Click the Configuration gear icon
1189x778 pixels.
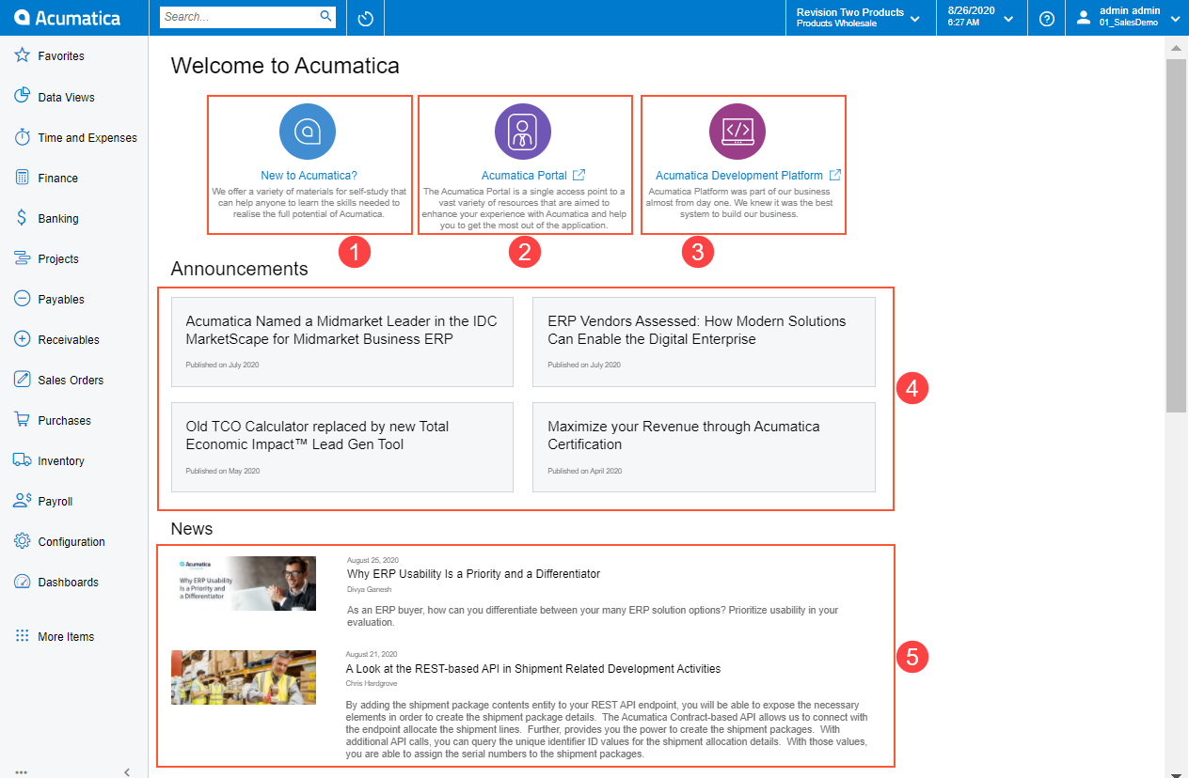pos(23,541)
